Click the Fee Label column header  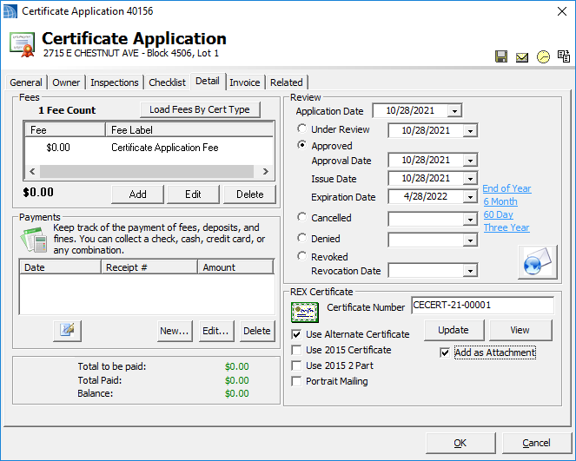coord(189,130)
